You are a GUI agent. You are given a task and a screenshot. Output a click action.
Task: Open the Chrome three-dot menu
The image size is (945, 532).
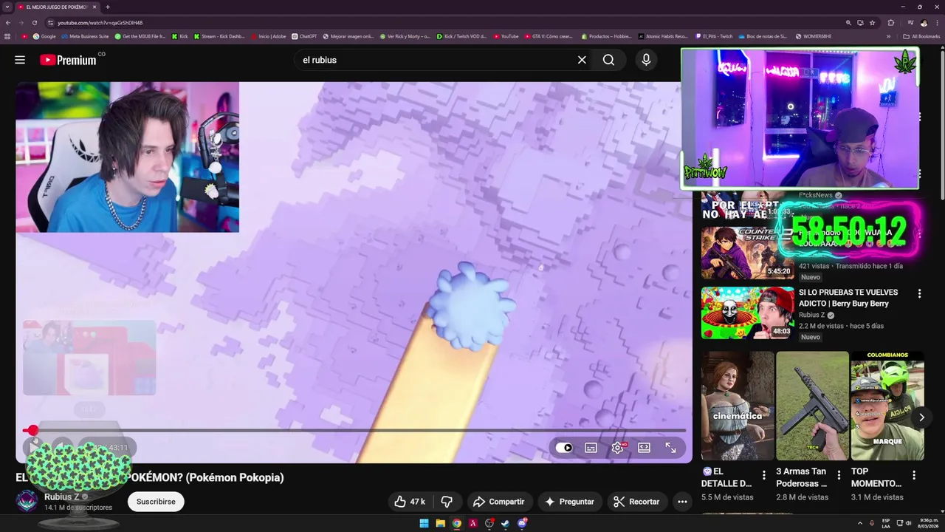tap(937, 23)
